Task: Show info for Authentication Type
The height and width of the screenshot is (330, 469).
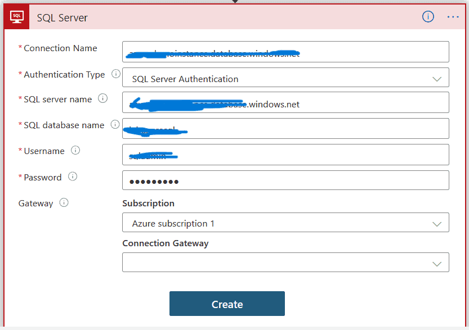Action: tap(116, 74)
